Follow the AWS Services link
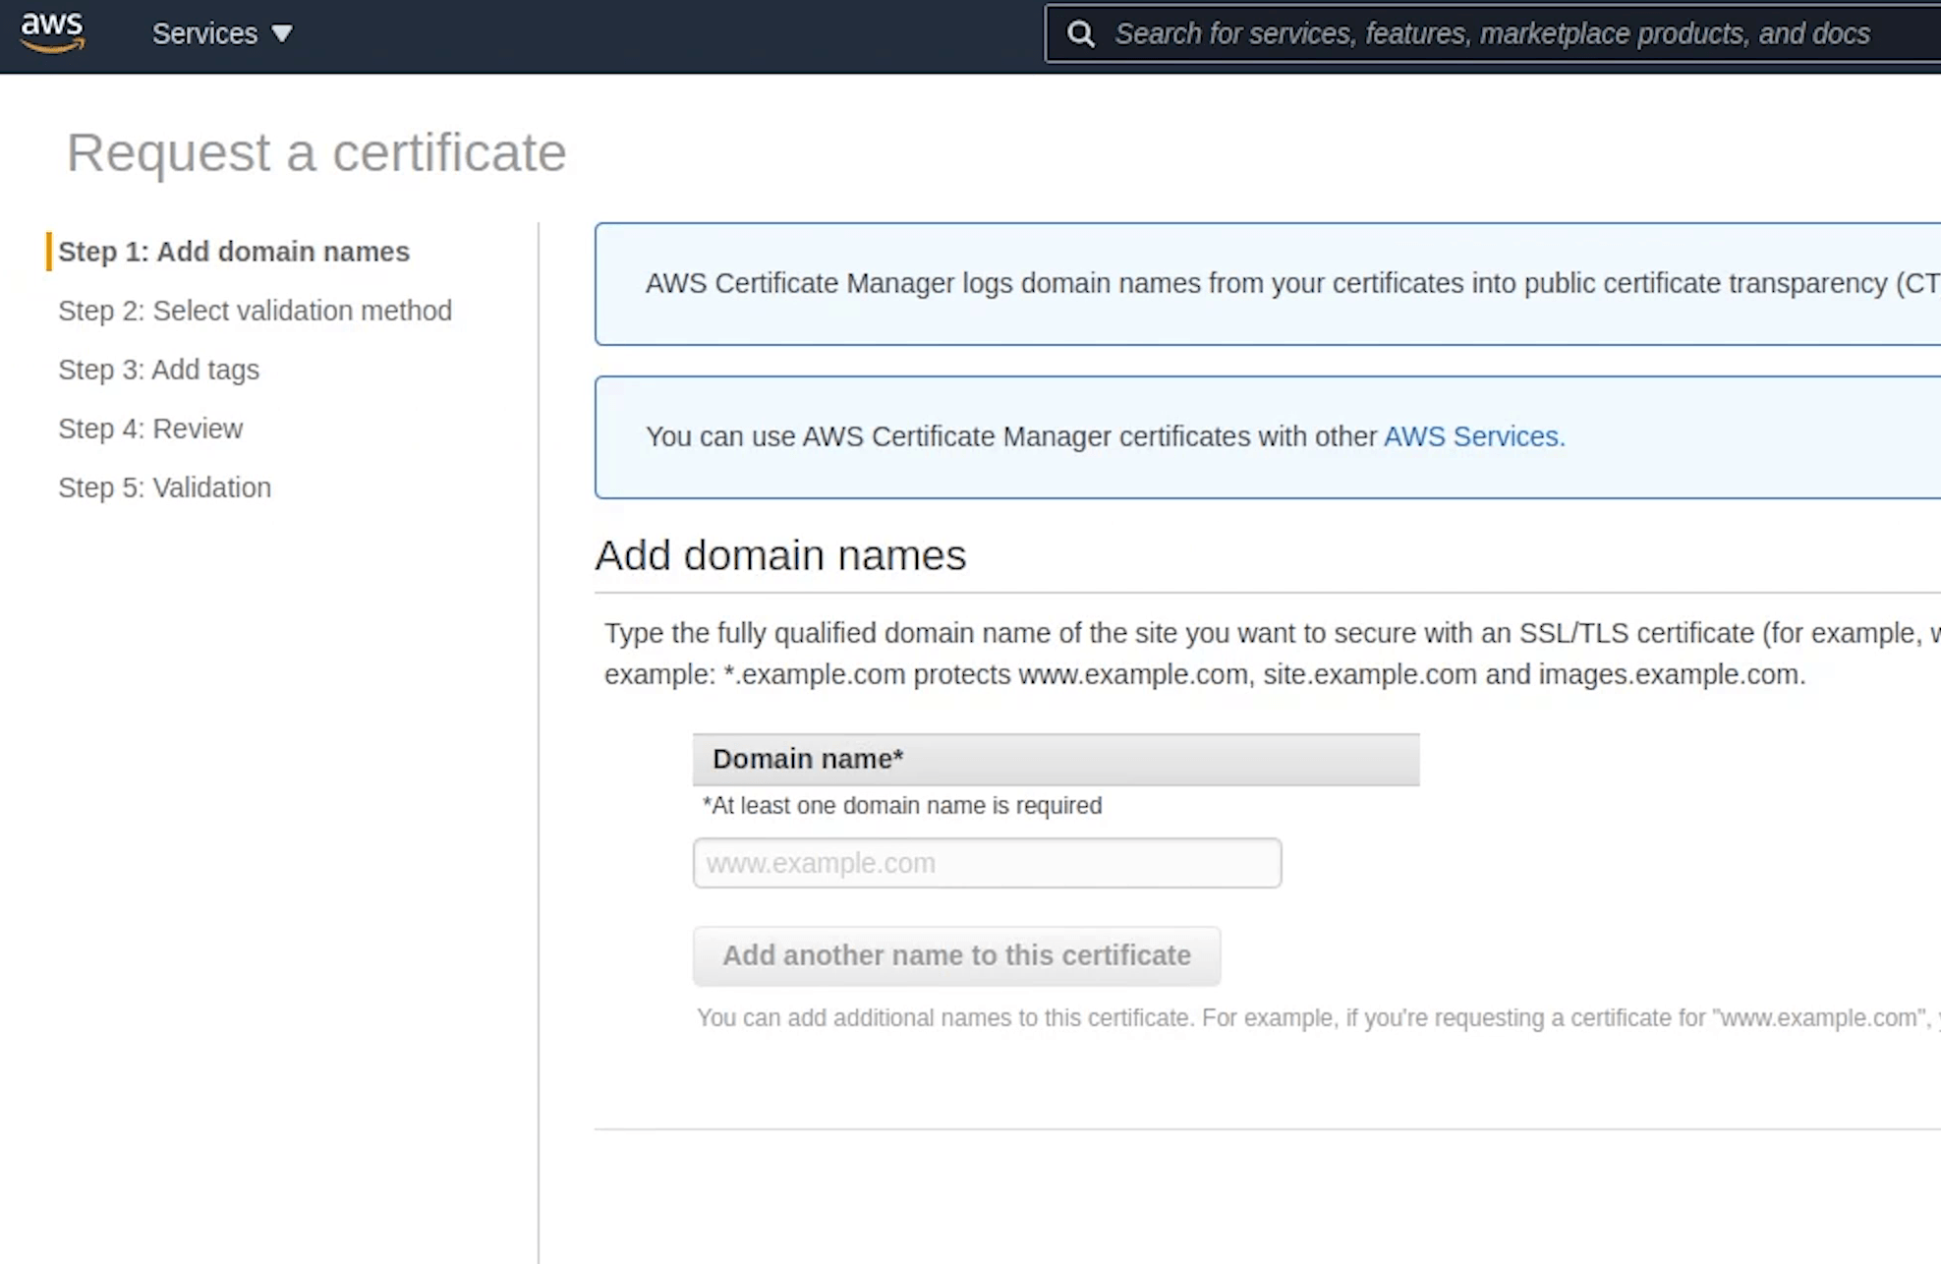This screenshot has width=1941, height=1264. pyautogui.click(x=1473, y=436)
